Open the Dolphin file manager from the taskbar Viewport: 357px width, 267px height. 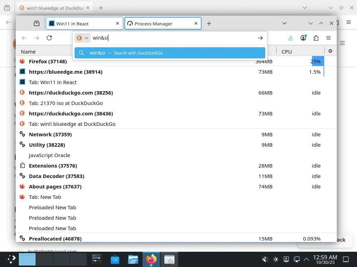point(133,259)
